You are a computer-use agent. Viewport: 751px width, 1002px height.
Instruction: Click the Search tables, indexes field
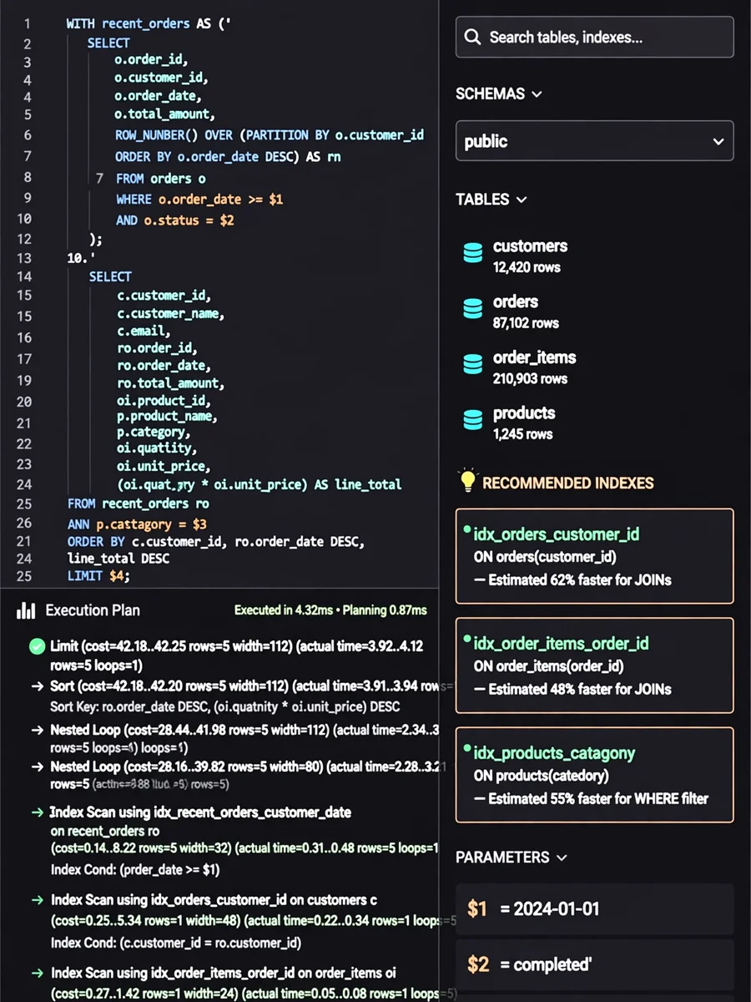pos(594,38)
